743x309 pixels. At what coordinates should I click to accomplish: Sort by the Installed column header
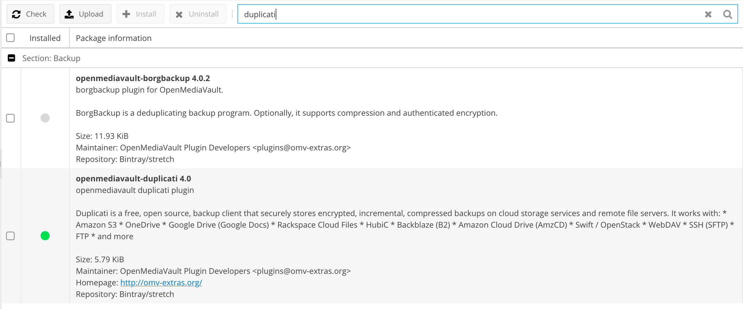click(x=45, y=38)
